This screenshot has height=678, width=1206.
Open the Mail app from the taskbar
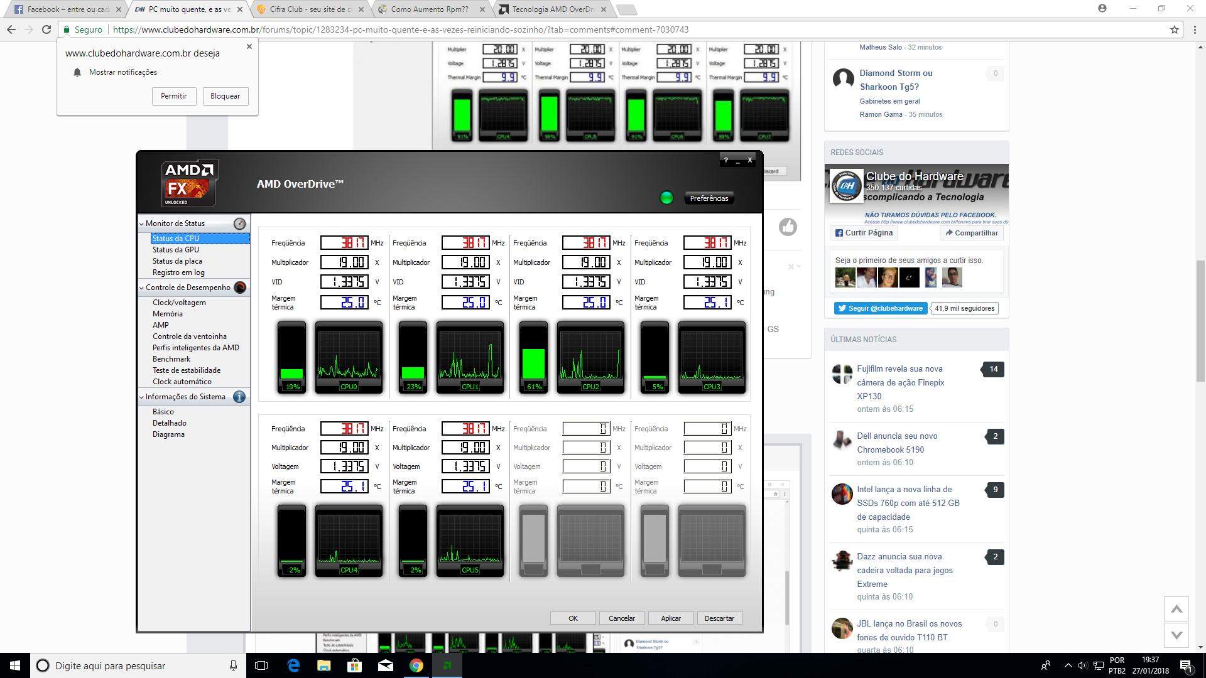tap(385, 665)
